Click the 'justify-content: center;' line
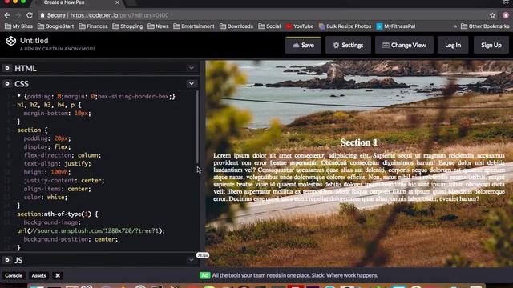The width and height of the screenshot is (513, 288). coord(64,180)
